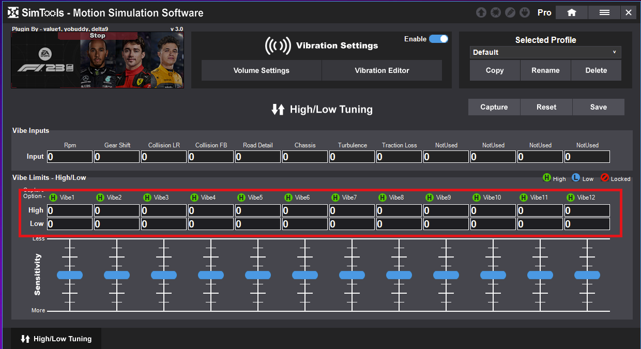Click the Rpm input field
This screenshot has width=641, height=349.
point(70,157)
